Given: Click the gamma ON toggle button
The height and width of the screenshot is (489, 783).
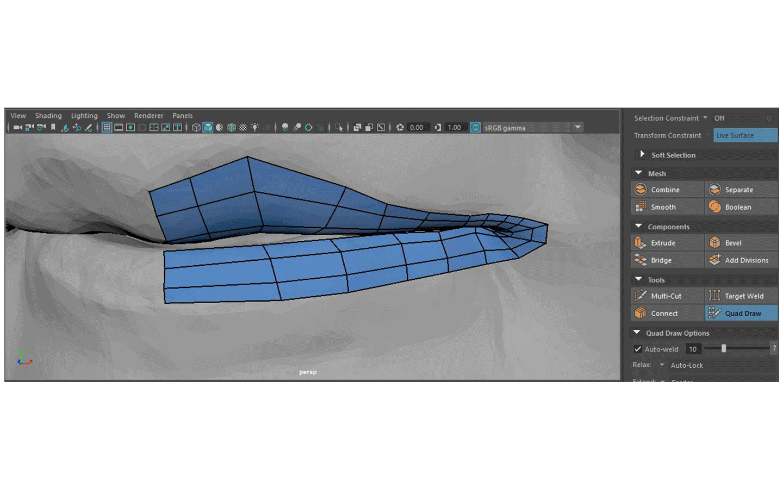Looking at the screenshot, I should (476, 128).
